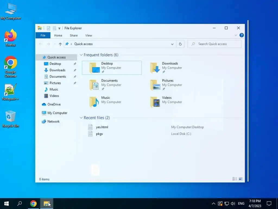
Task: Open the clock showing 7:18 PM
Action: coord(255,204)
